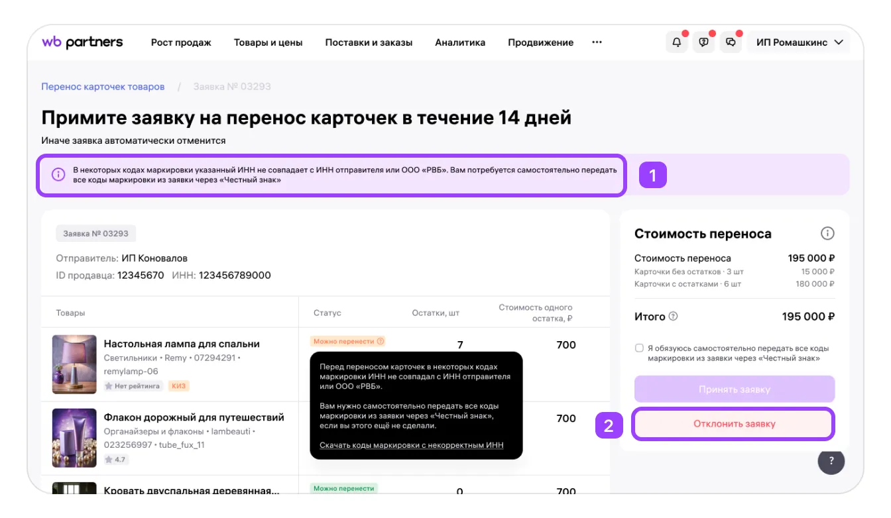
Task: Click the help icon in the orange Можно перенести badge
Action: coord(380,341)
